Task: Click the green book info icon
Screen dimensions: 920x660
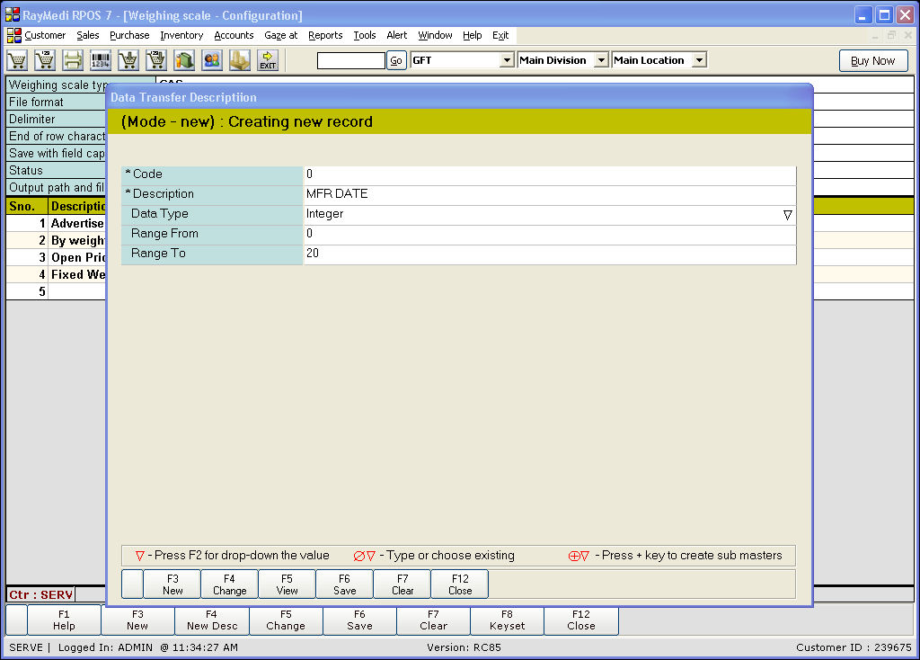Action: pyautogui.click(x=184, y=60)
